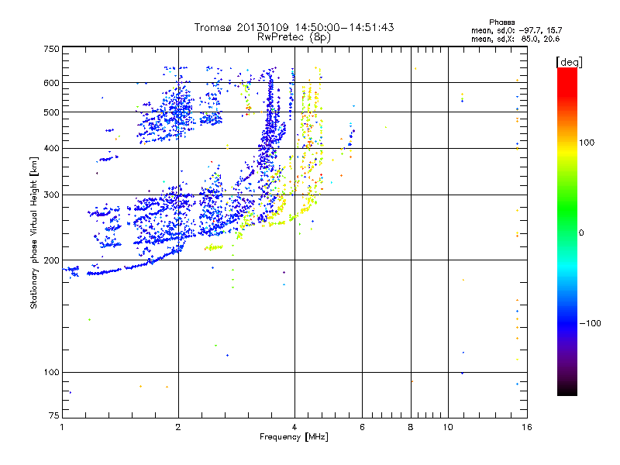Click the 'mean, sd,O: -97.7, 15.7' line

point(516,30)
